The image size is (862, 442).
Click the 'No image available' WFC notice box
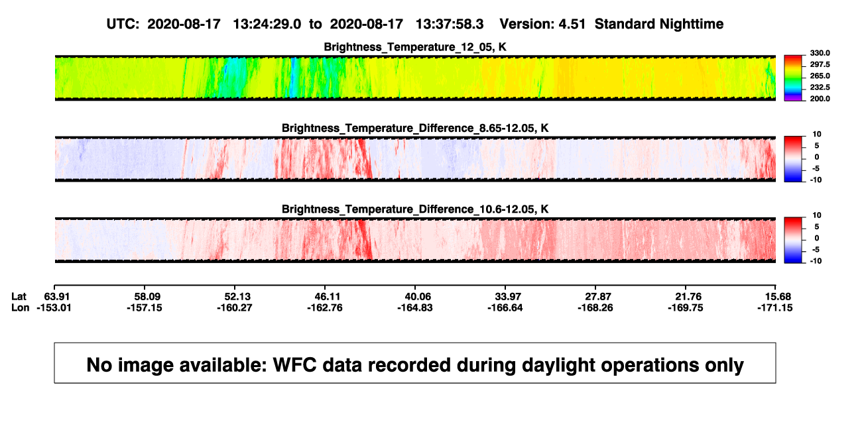[x=415, y=363]
